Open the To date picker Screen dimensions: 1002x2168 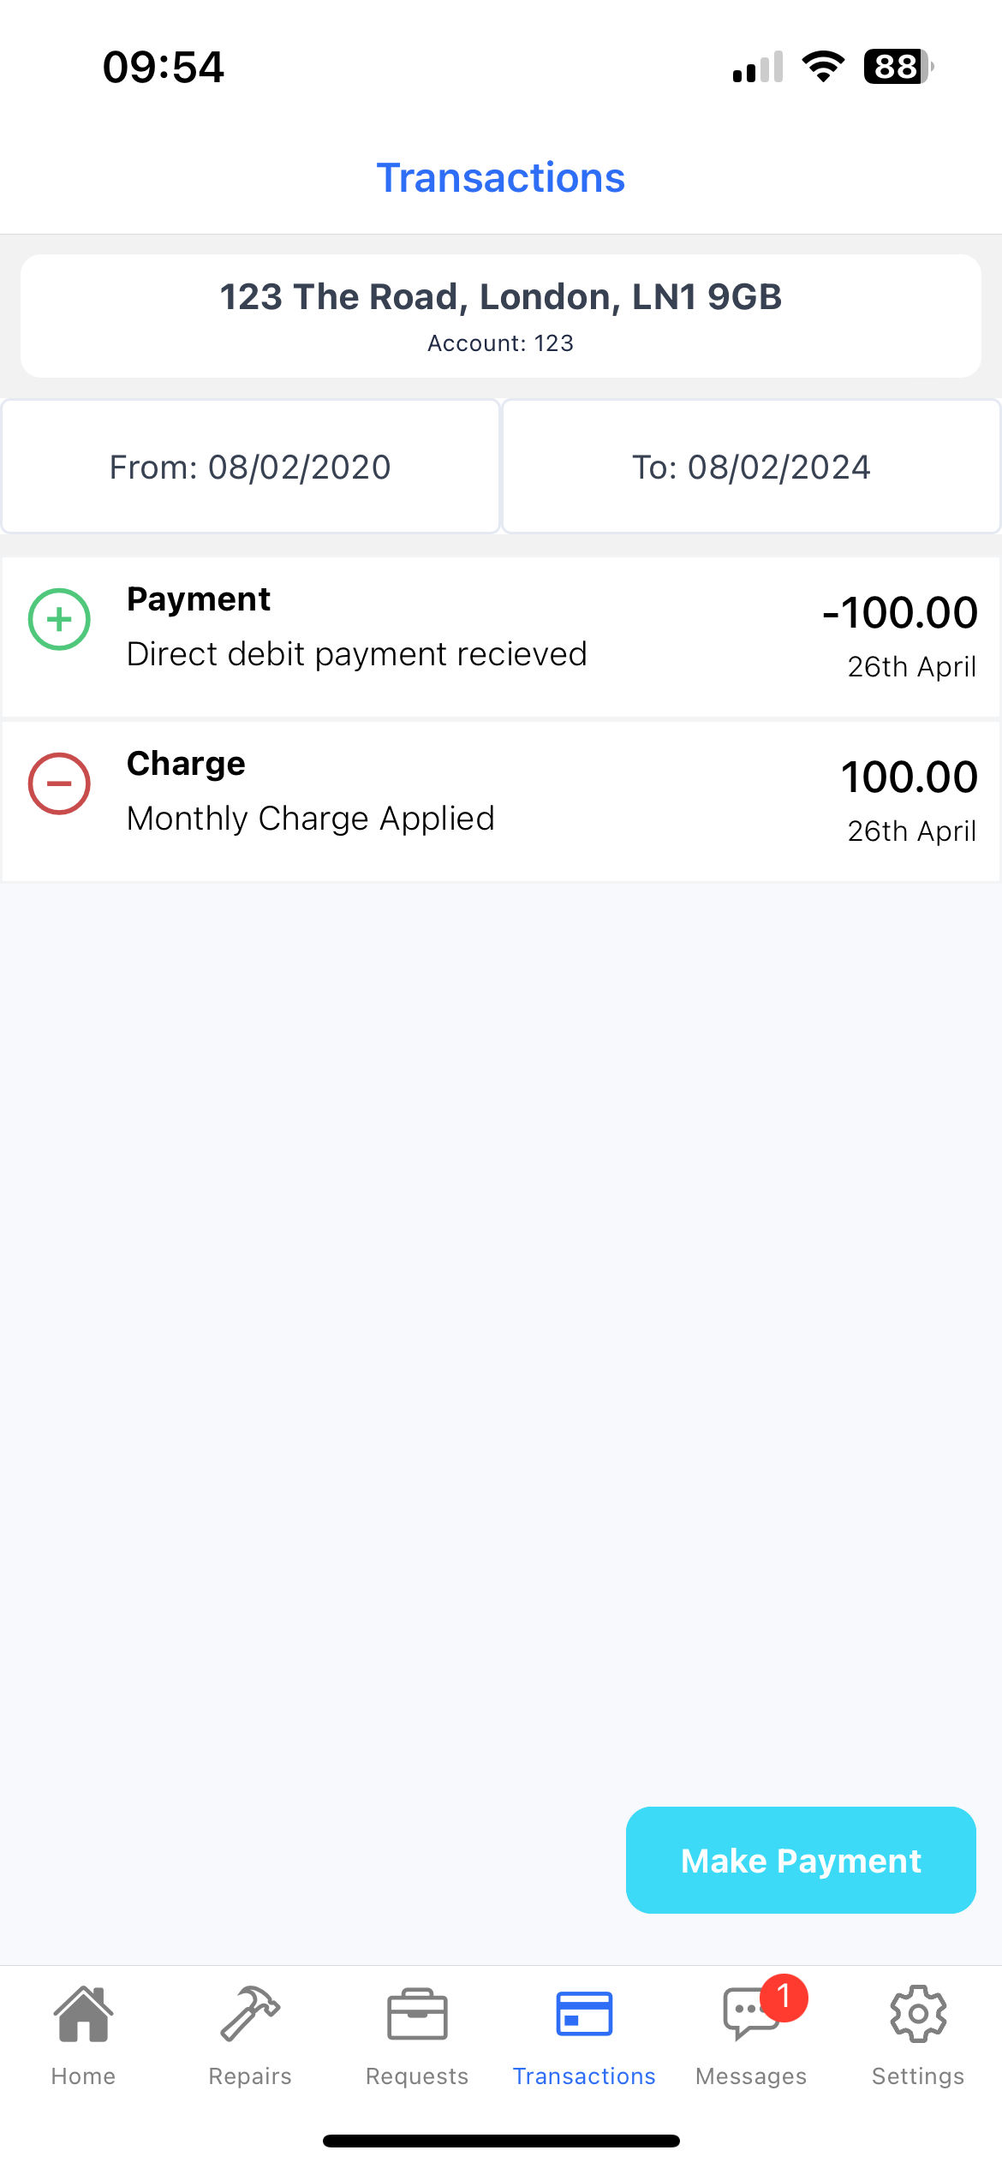coord(751,467)
